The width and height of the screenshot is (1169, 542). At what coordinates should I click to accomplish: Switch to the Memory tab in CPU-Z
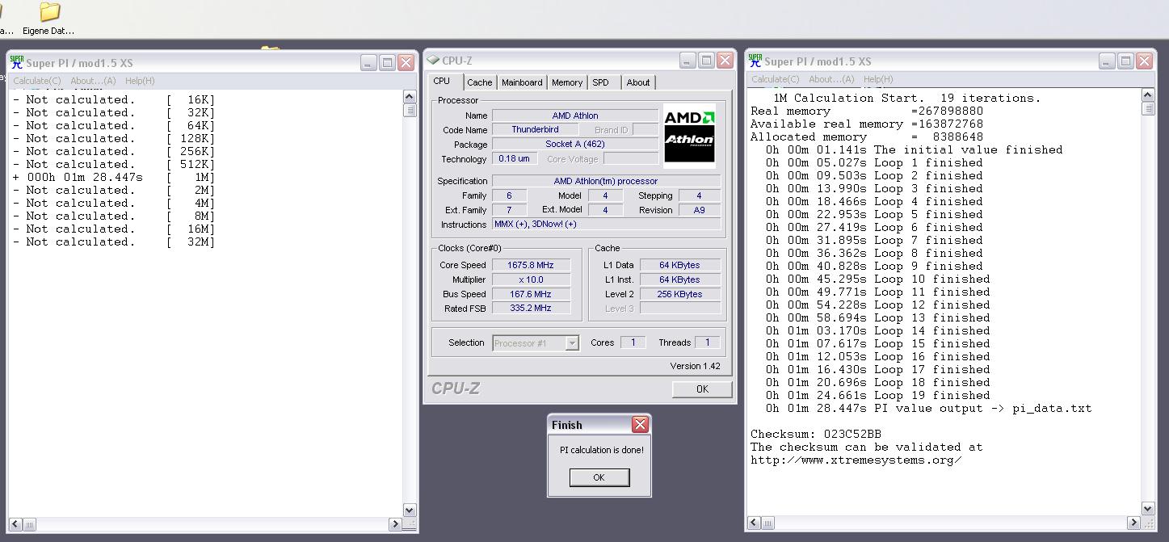tap(567, 82)
